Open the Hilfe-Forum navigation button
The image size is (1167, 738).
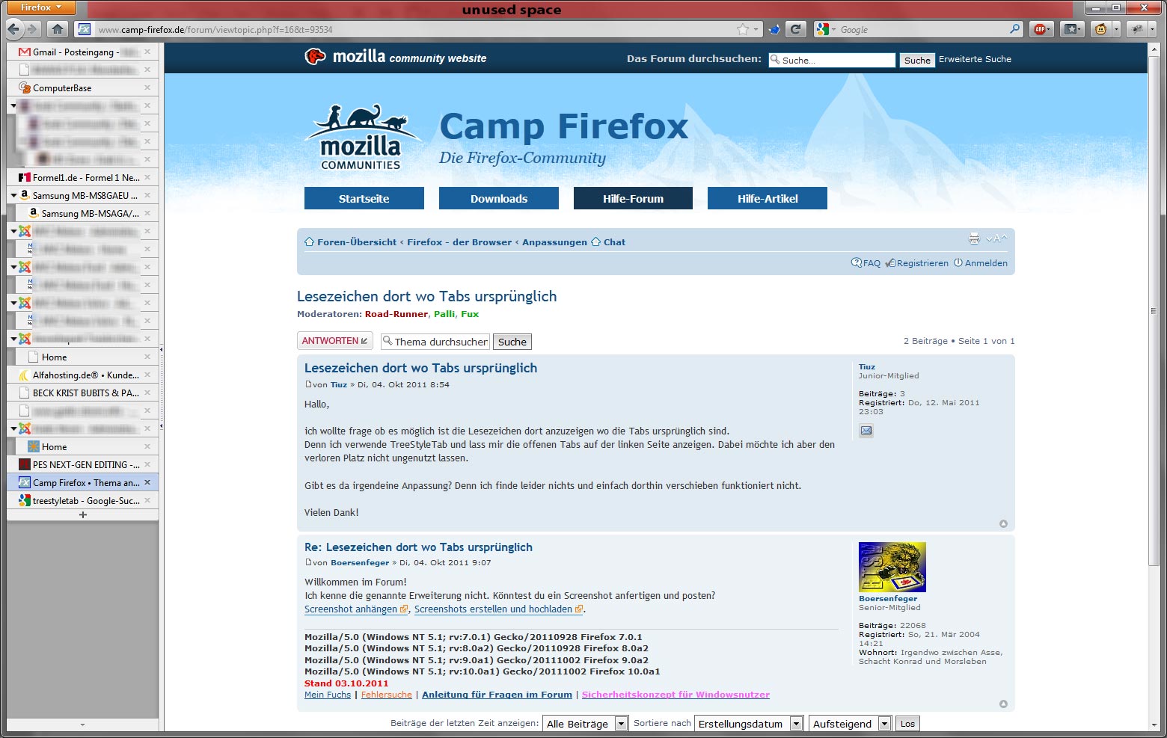coord(633,198)
